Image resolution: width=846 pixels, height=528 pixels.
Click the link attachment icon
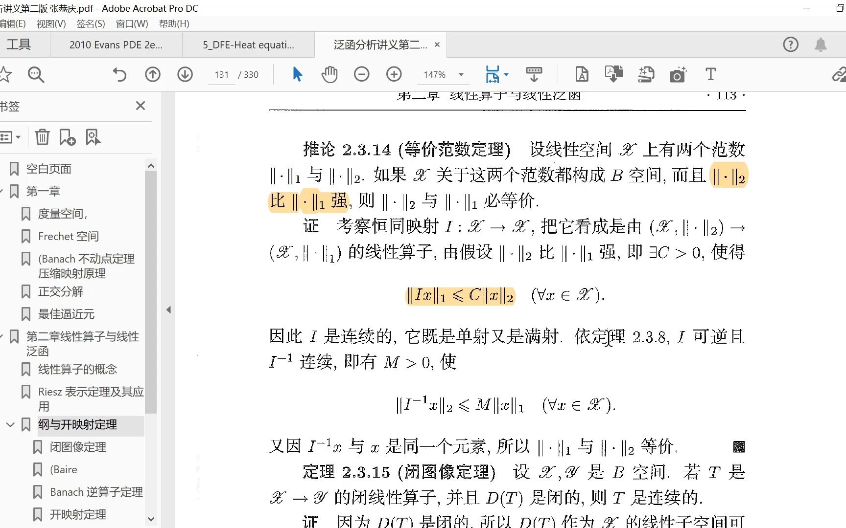point(839,75)
